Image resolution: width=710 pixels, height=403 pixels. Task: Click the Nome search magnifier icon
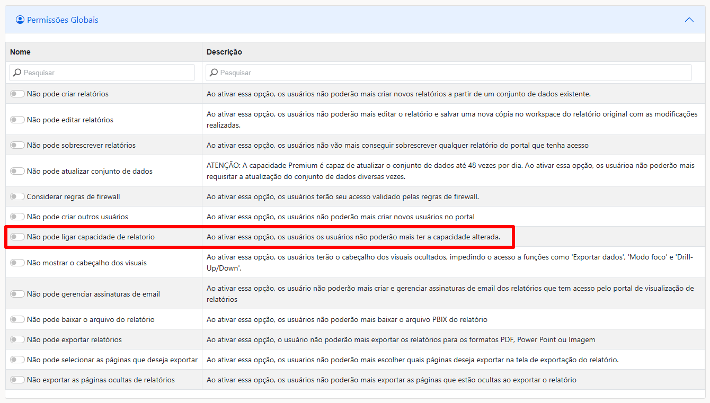(x=17, y=73)
